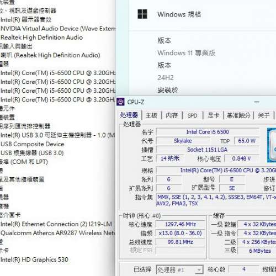Image resolution: width=276 pixels, height=276 pixels.
Task: Open the 主板 tab in CPU-Z
Action: click(151, 115)
